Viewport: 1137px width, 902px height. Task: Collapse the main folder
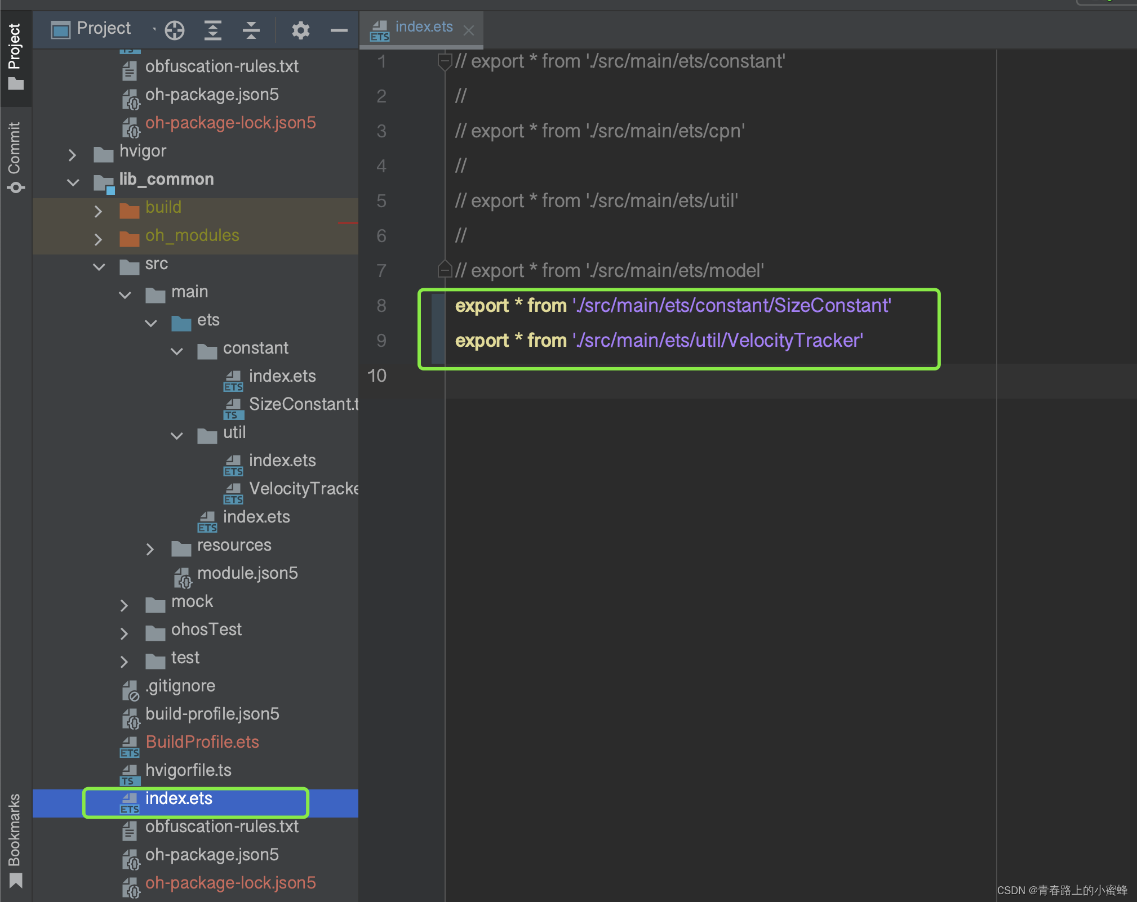point(125,295)
